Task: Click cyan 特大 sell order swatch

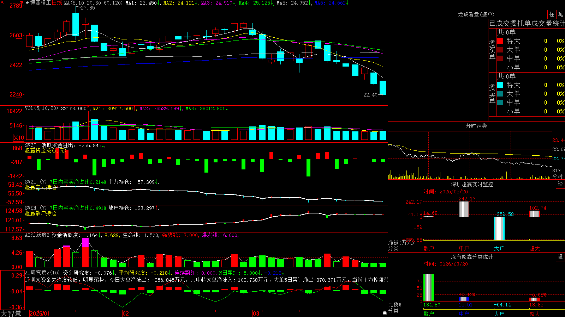Action: click(x=500, y=85)
